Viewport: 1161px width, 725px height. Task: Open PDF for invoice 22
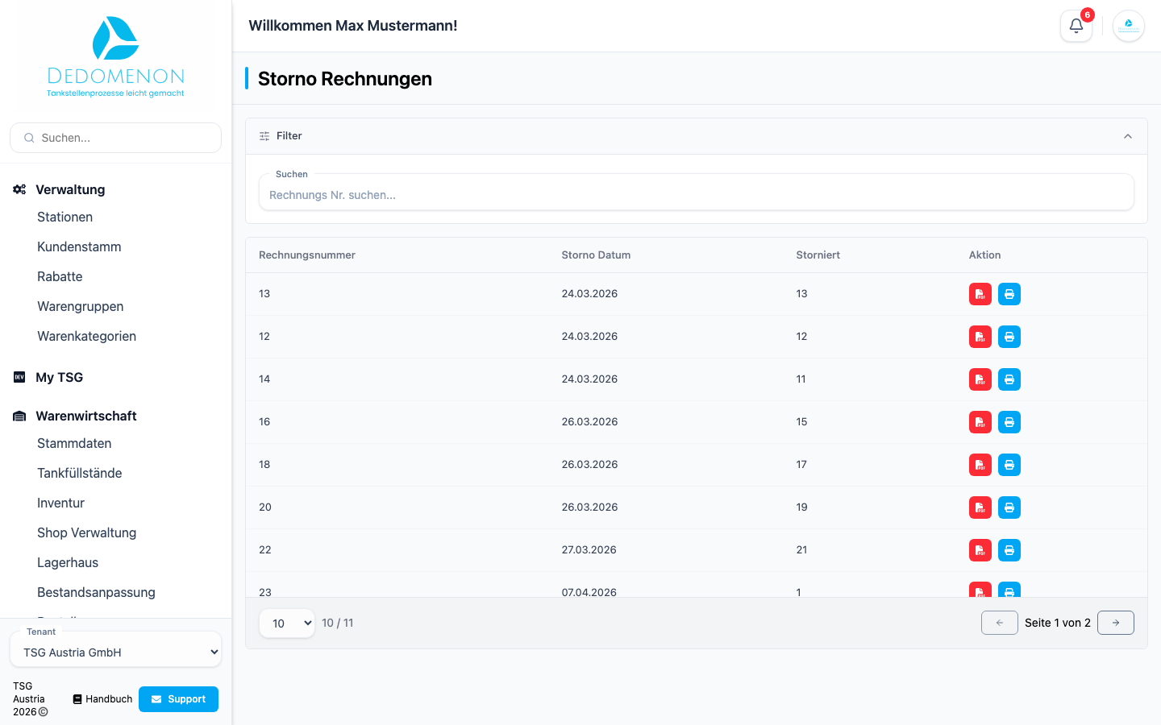point(980,550)
